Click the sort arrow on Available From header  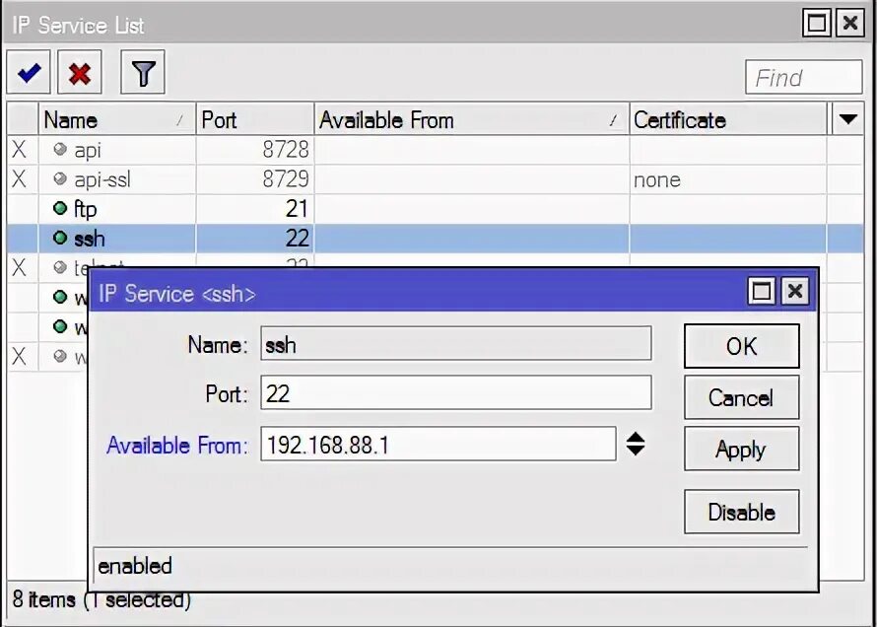coord(615,119)
